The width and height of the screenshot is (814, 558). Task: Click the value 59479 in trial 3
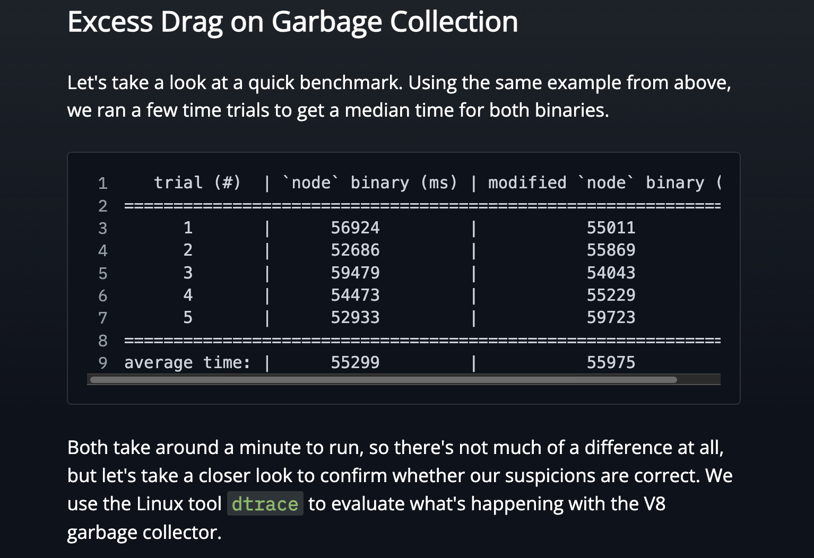(x=355, y=273)
